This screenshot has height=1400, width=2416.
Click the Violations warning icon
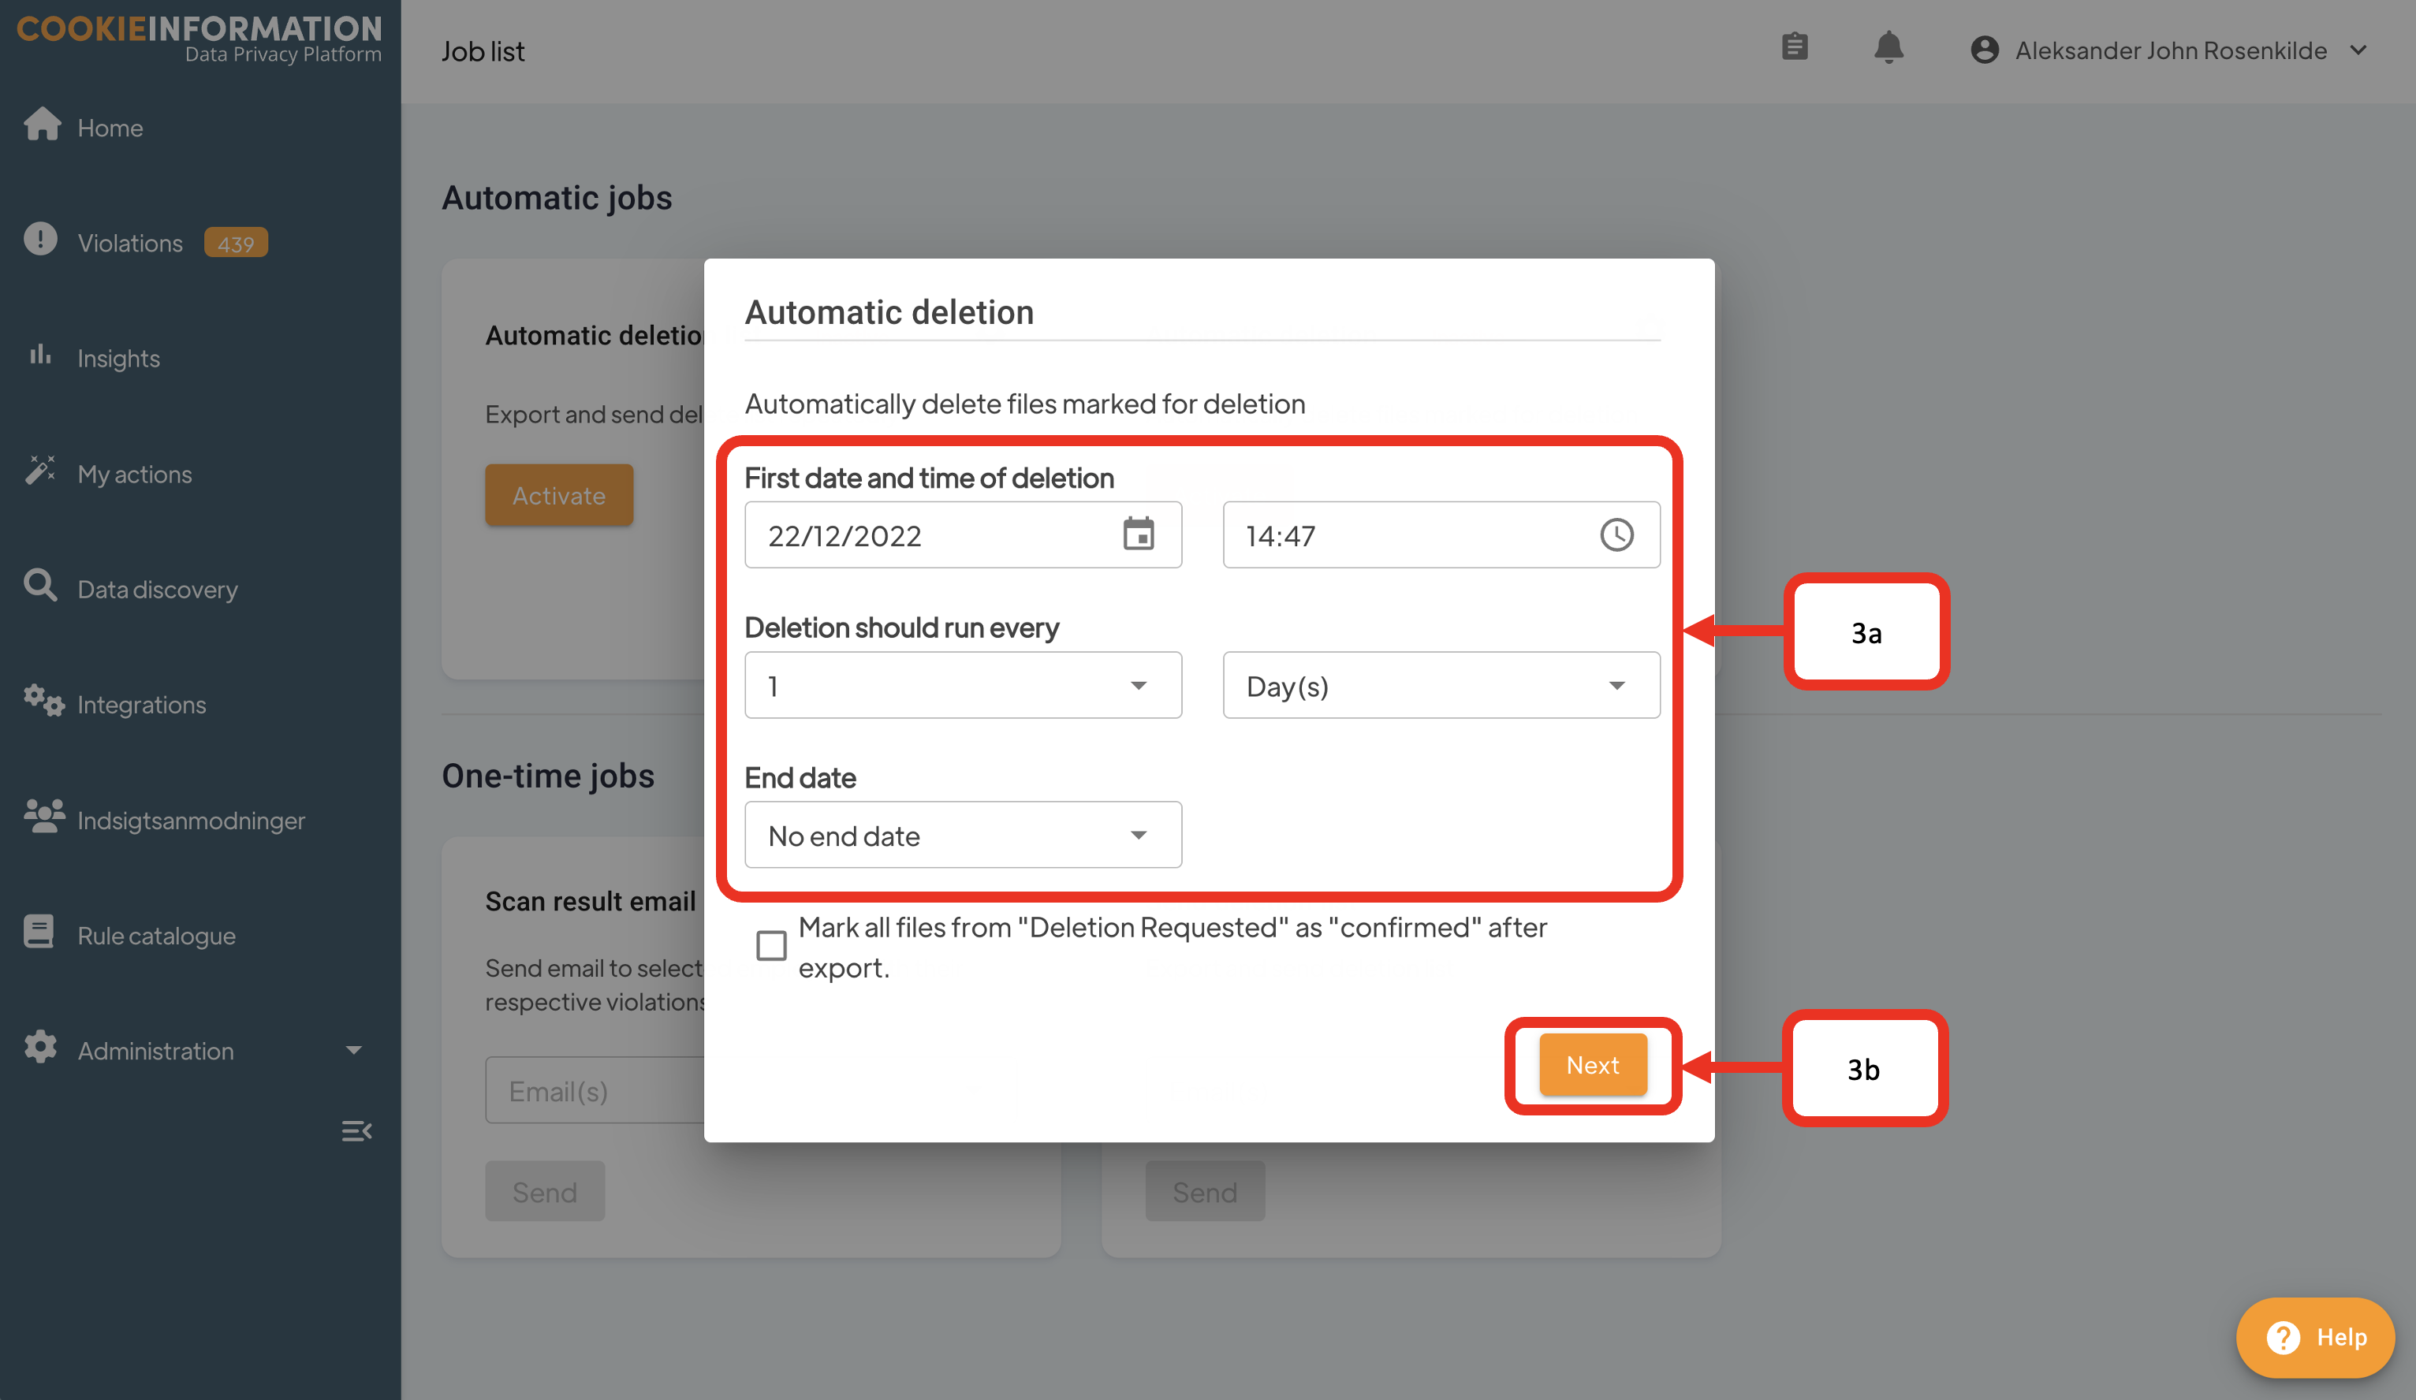pyautogui.click(x=40, y=240)
